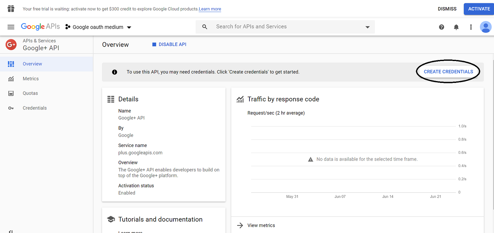Open the notifications bell

[456, 27]
